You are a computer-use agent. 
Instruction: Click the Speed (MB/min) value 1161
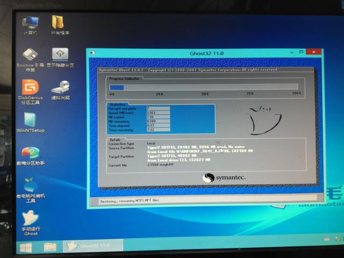pos(158,113)
